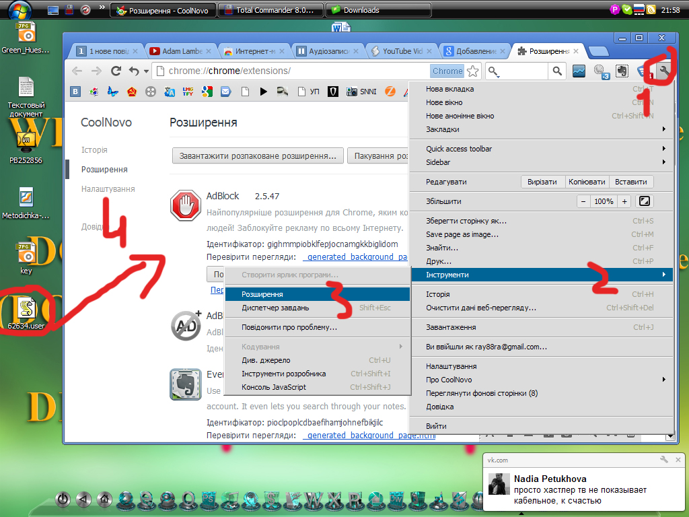Expand the taskbar quick launch chevron
The width and height of the screenshot is (689, 517).
coord(102,7)
